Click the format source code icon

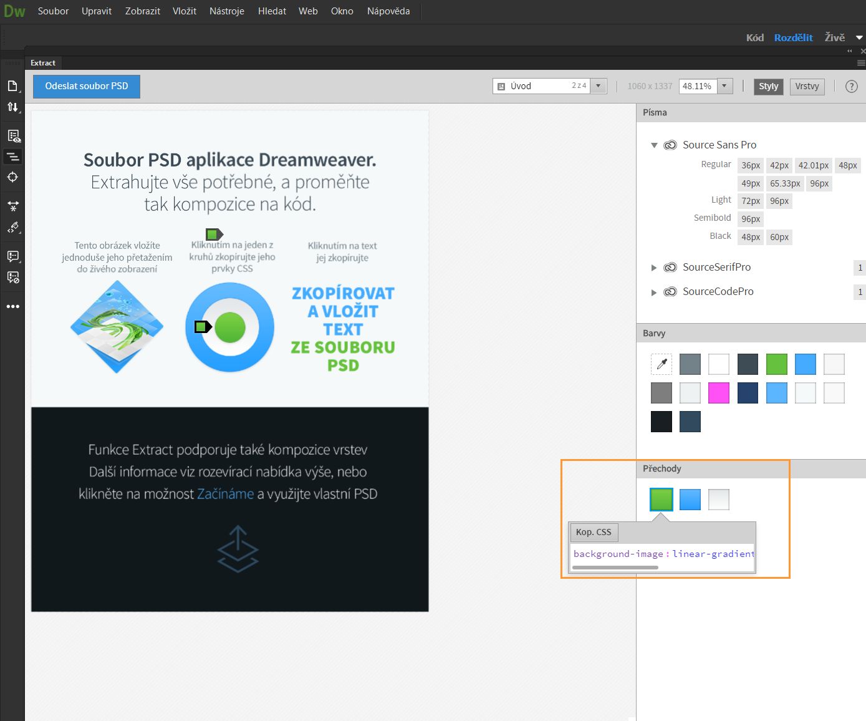(x=12, y=227)
